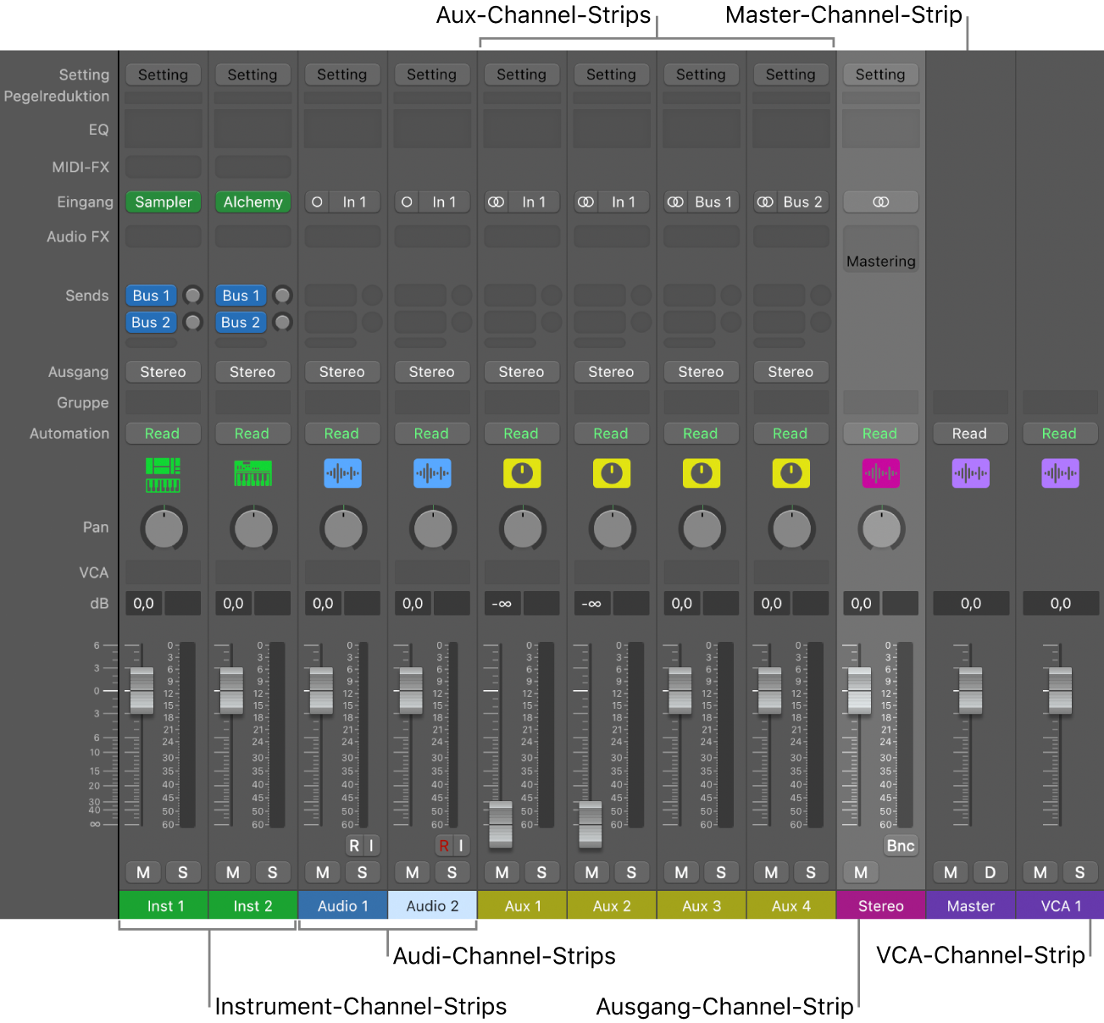Toggle the Aux 1 stereo format icon
The image size is (1104, 1023).
(x=497, y=202)
